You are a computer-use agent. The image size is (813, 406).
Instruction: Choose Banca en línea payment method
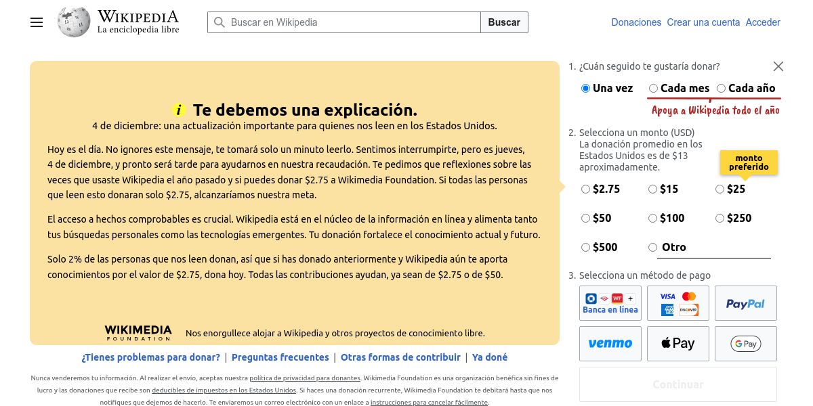(x=610, y=303)
